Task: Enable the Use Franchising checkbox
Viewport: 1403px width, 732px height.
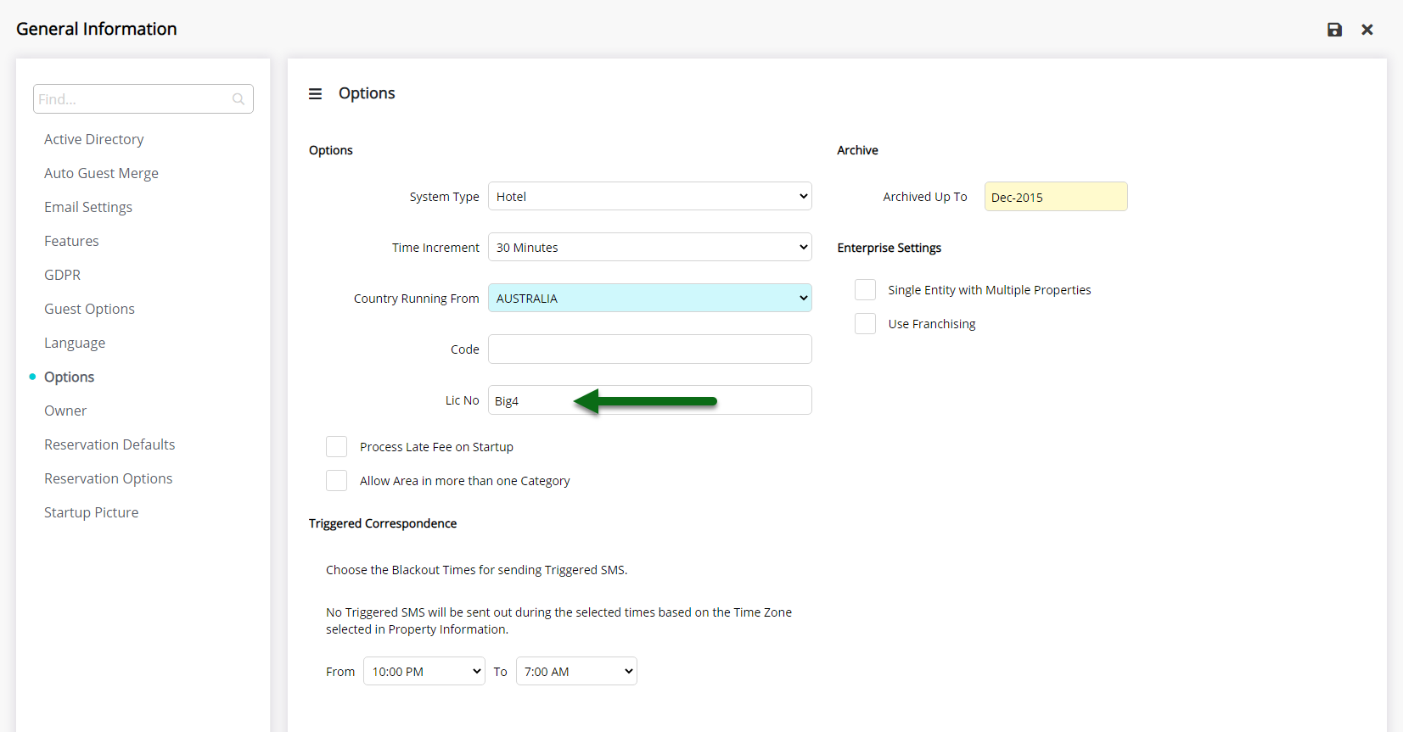Action: tap(865, 324)
